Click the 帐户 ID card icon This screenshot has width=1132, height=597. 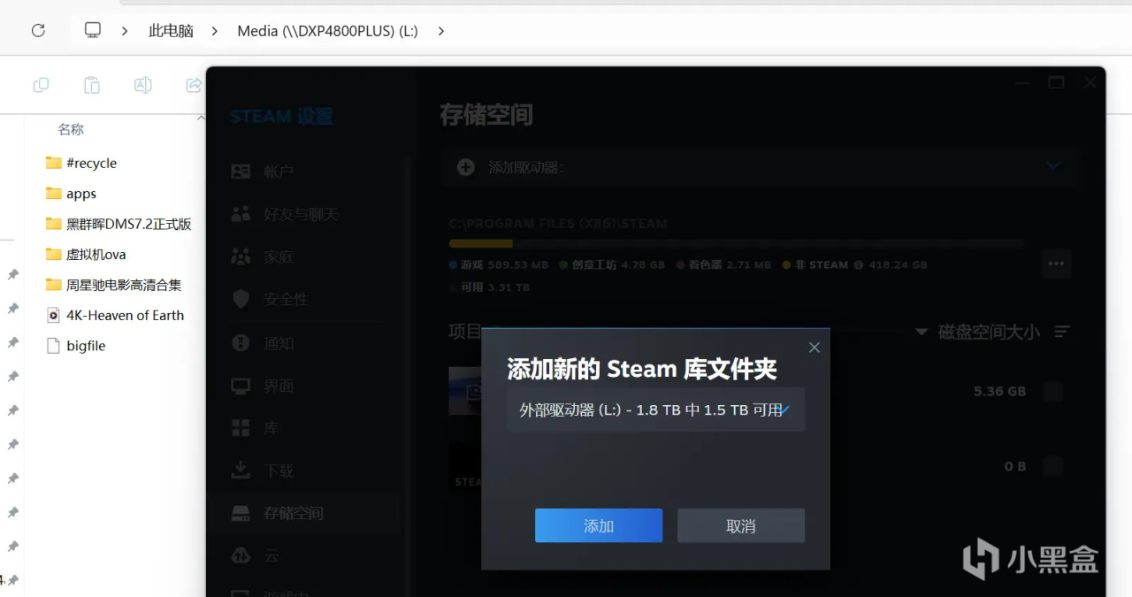pyautogui.click(x=241, y=172)
